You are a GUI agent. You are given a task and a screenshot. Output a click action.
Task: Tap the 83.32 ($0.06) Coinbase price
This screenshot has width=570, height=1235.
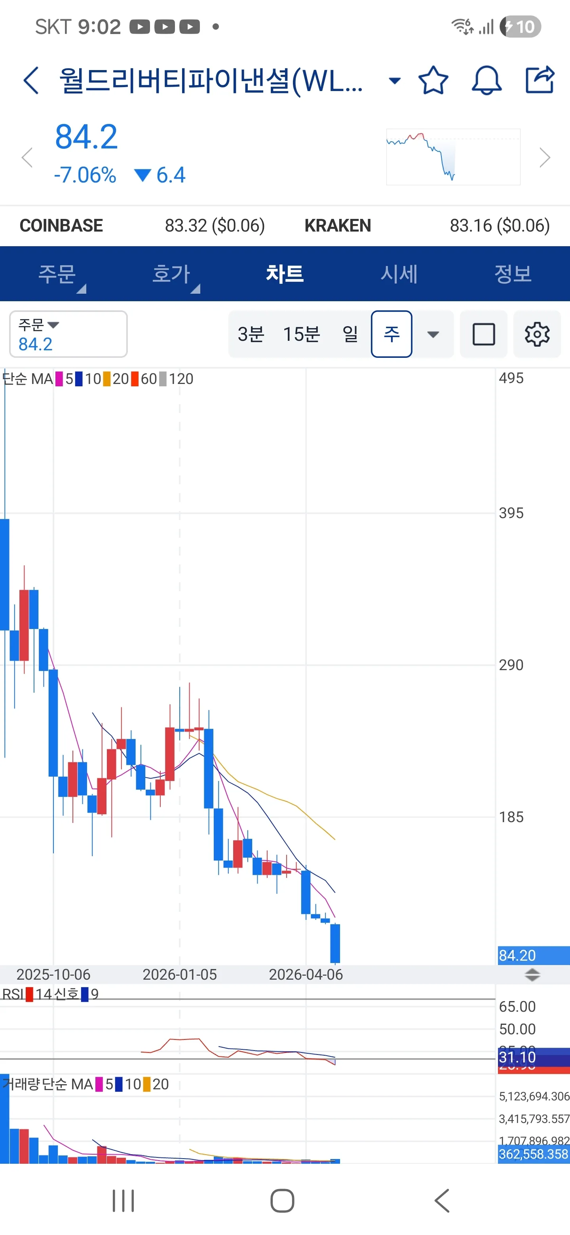point(215,225)
